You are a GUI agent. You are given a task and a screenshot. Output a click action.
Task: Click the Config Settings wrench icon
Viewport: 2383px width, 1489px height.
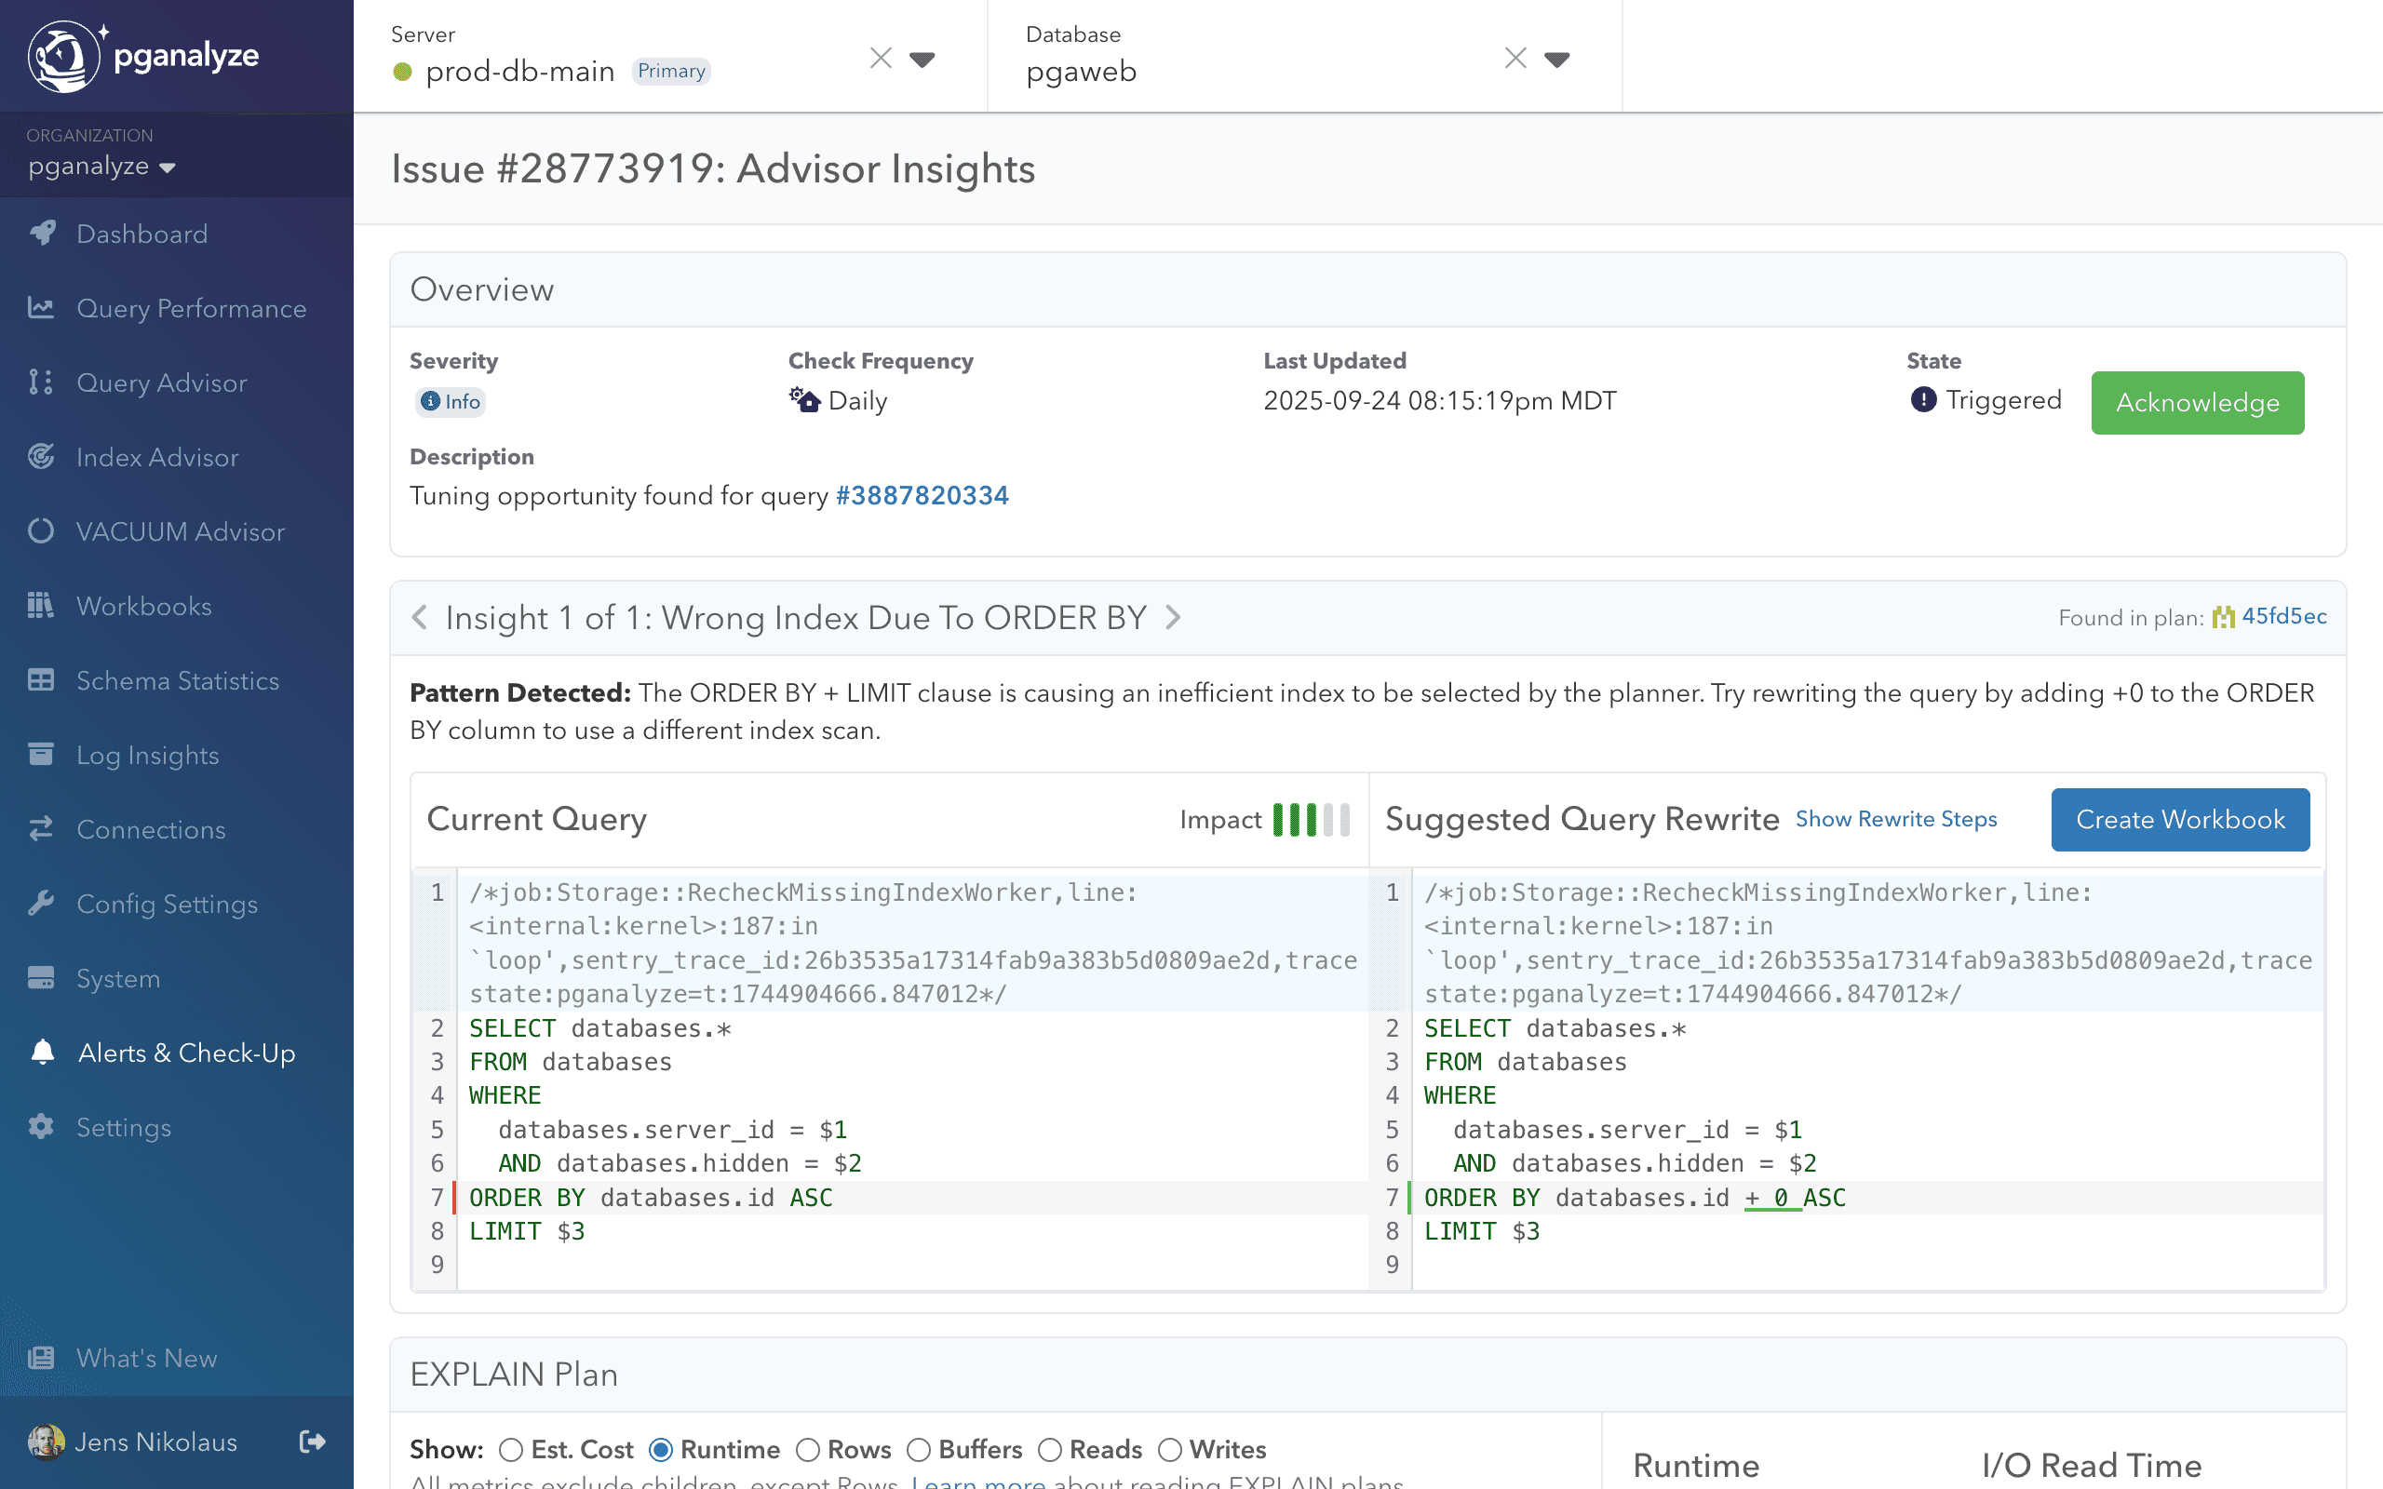point(41,904)
